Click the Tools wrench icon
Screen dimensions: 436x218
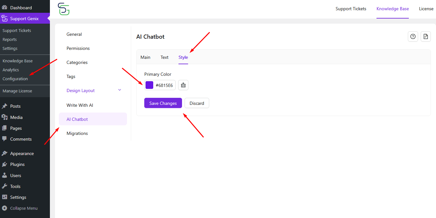point(4,186)
